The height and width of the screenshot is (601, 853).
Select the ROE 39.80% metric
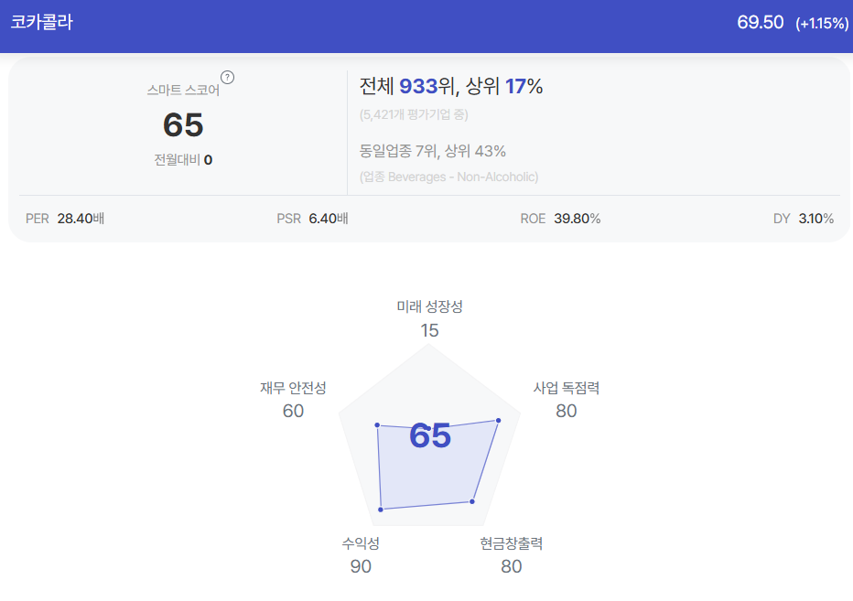560,219
